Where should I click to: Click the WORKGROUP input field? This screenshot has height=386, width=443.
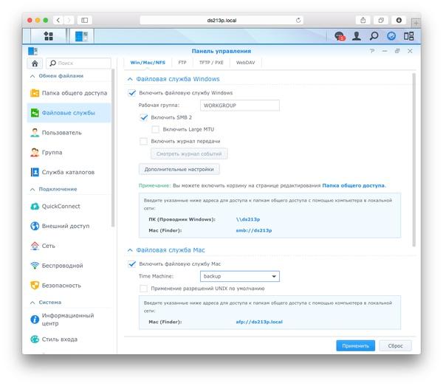(239, 106)
